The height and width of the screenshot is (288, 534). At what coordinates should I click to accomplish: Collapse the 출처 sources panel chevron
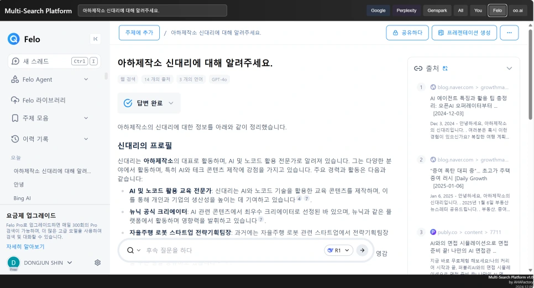tap(509, 69)
